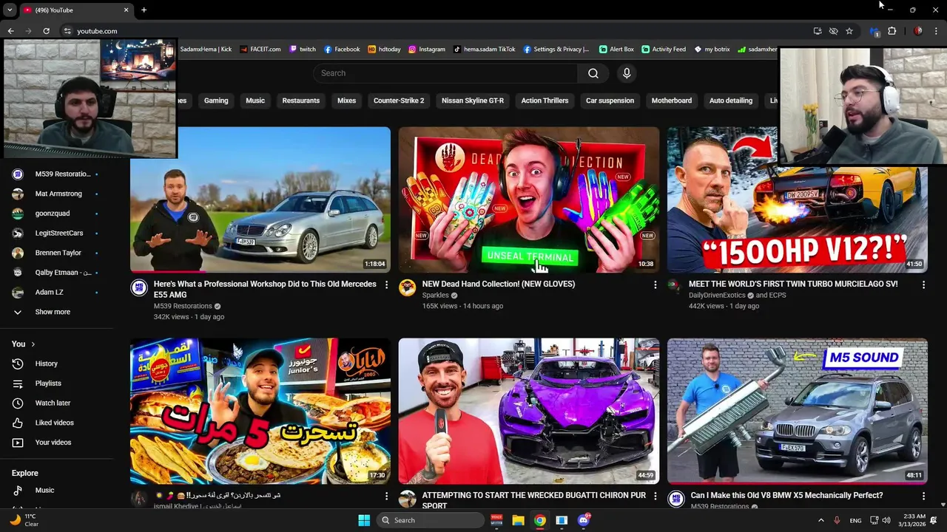Open more options for Dead Hand Collection video

655,284
